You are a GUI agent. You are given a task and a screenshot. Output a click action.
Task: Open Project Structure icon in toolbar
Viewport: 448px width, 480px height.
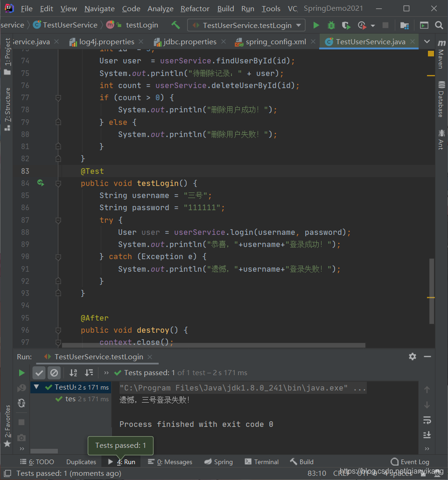tap(405, 25)
